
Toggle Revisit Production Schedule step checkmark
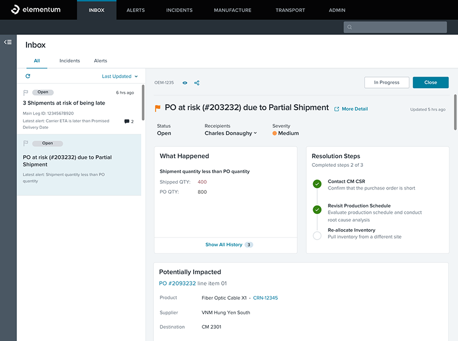[x=317, y=210]
